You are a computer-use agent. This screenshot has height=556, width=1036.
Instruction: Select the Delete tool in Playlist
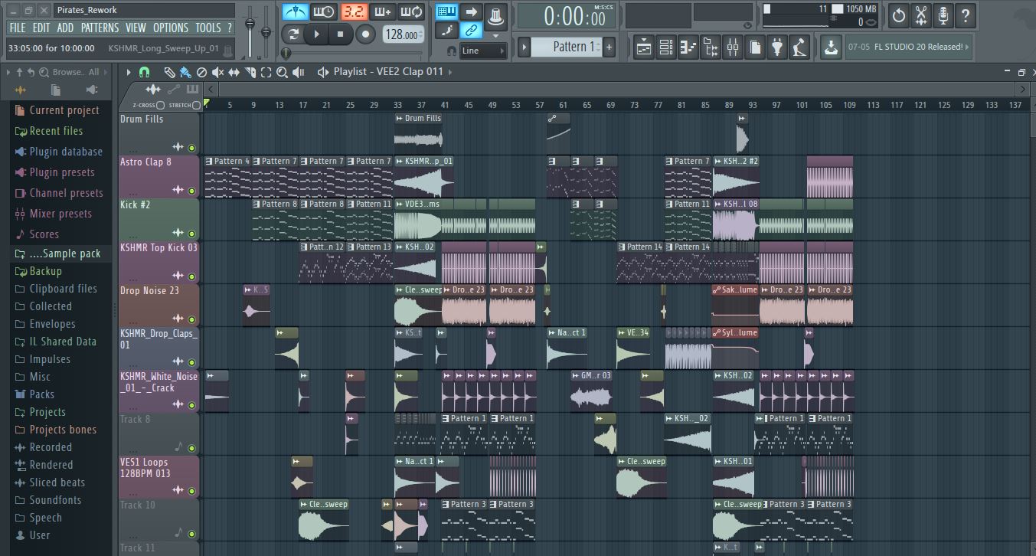coord(201,72)
